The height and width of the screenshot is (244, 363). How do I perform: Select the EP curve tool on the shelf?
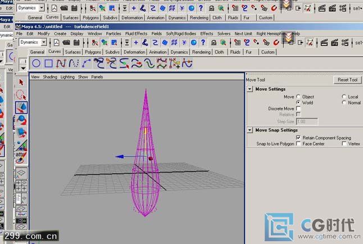point(61,64)
